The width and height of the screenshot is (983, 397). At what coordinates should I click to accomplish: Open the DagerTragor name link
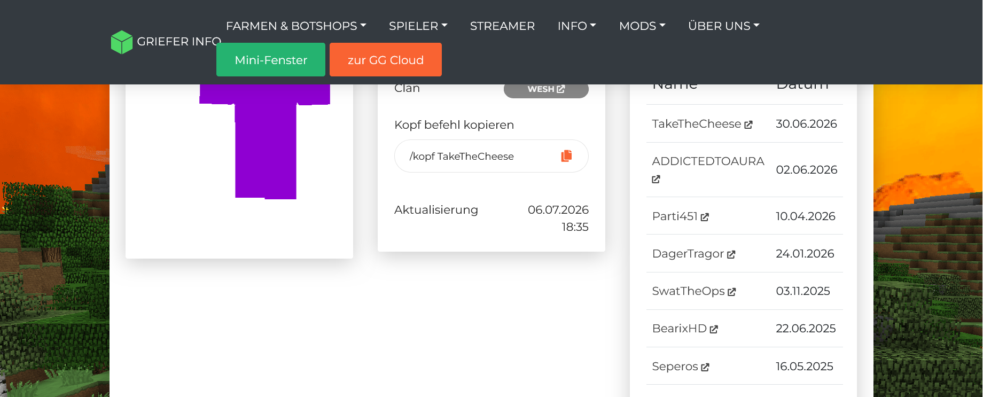(x=688, y=254)
